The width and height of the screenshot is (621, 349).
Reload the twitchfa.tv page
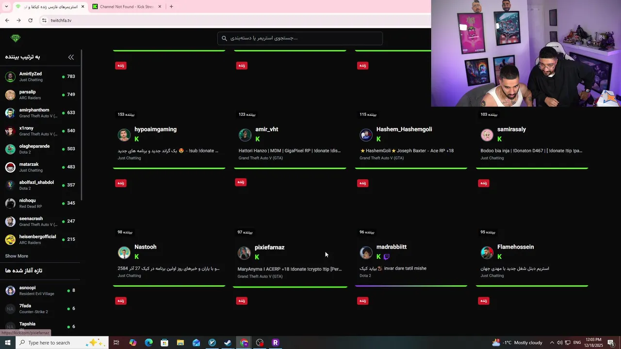tap(30, 20)
